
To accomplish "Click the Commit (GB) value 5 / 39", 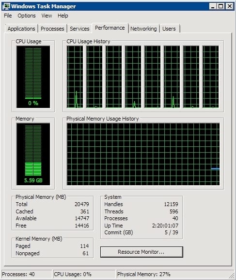I will (x=171, y=232).
